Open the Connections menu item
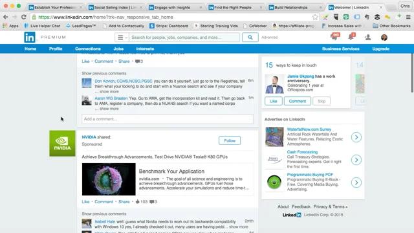This screenshot has width=414, height=233. [88, 49]
